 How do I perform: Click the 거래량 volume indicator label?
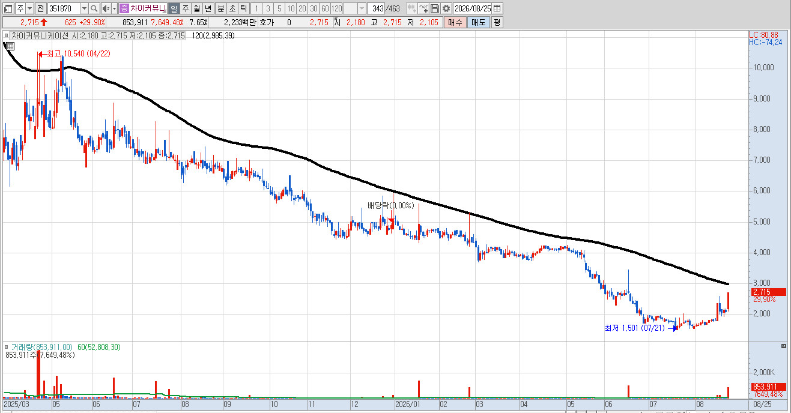point(42,346)
